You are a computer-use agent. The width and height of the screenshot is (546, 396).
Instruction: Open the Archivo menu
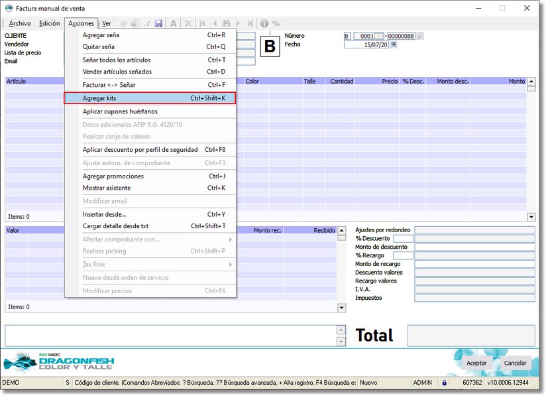tap(19, 23)
